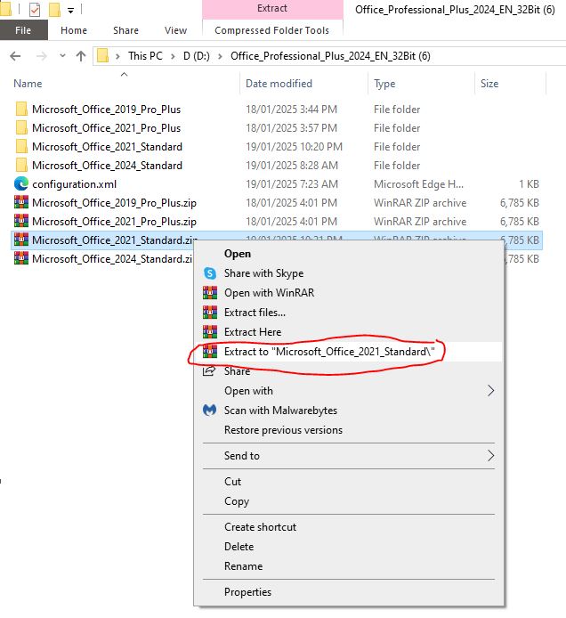Image resolution: width=566 pixels, height=618 pixels.
Task: Open Customize Quick Access Toolbar dropdown
Action: 70,11
